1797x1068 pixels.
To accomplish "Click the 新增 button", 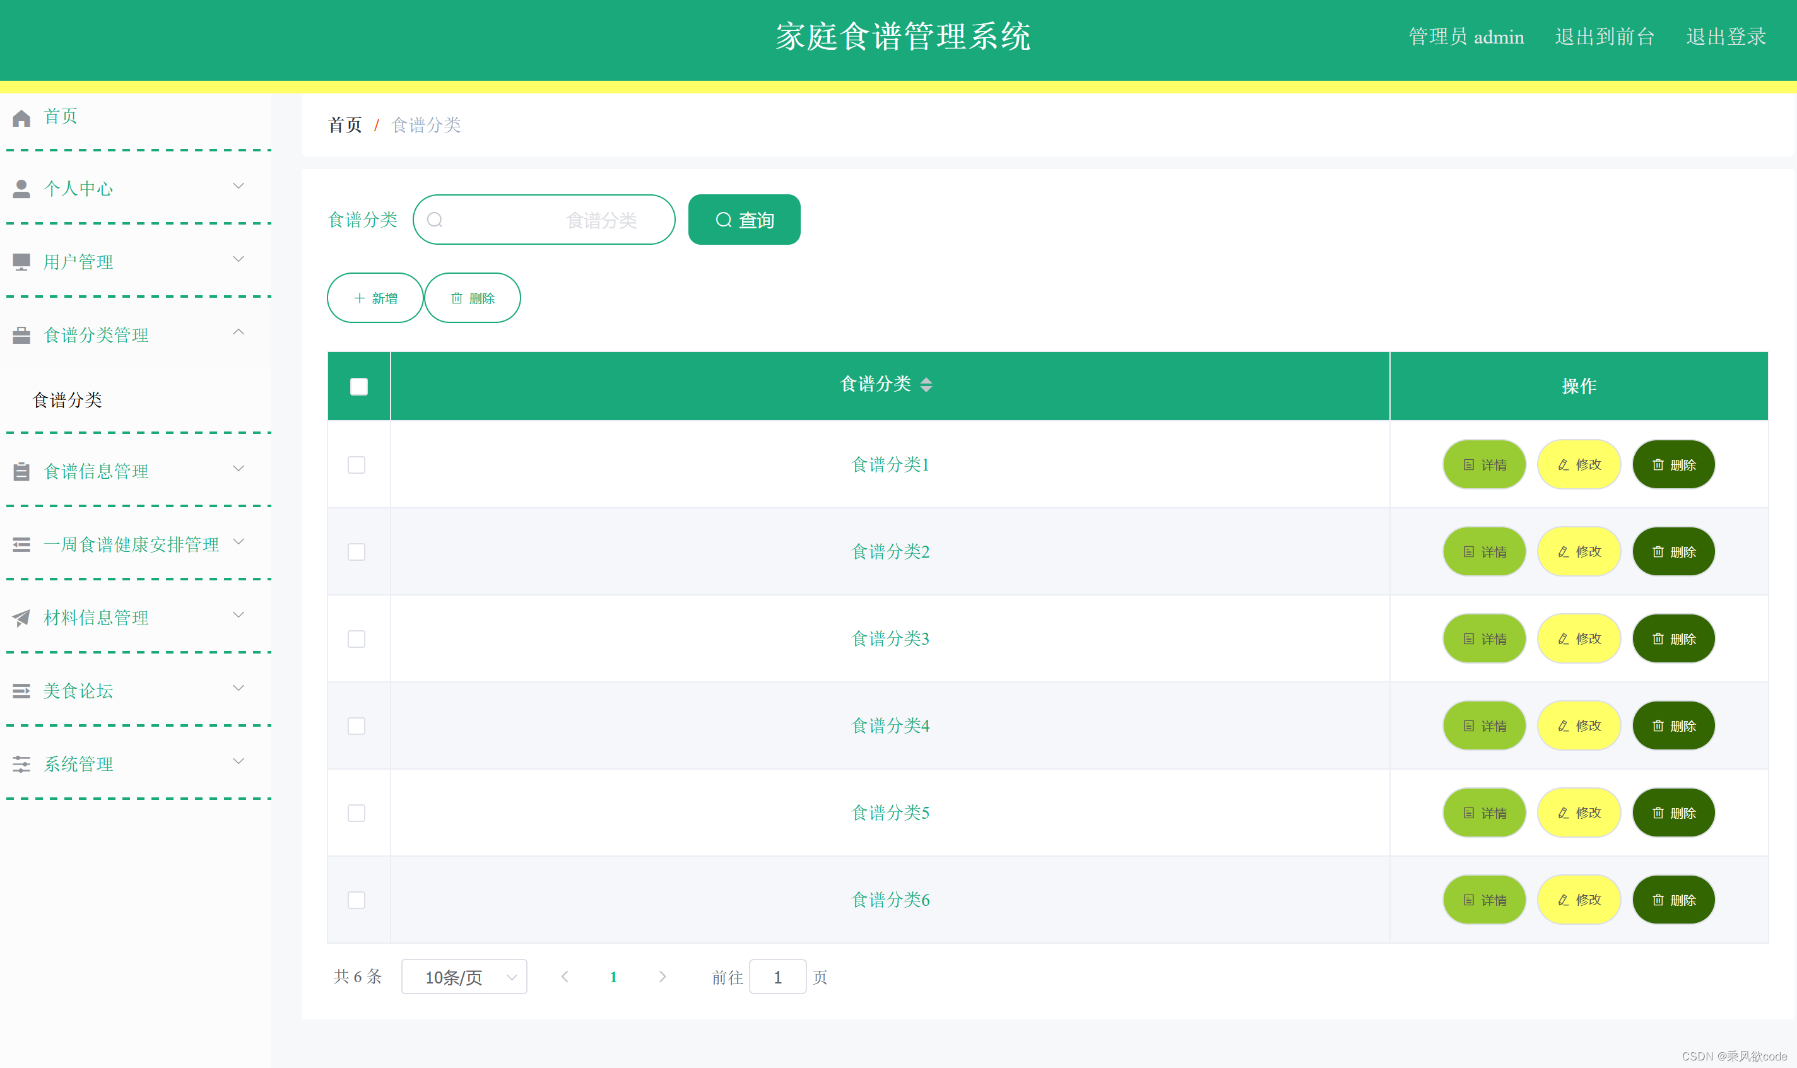I will click(375, 297).
